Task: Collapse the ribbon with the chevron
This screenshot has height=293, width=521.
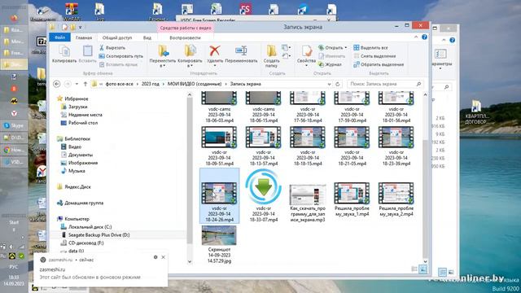Action: [416, 37]
